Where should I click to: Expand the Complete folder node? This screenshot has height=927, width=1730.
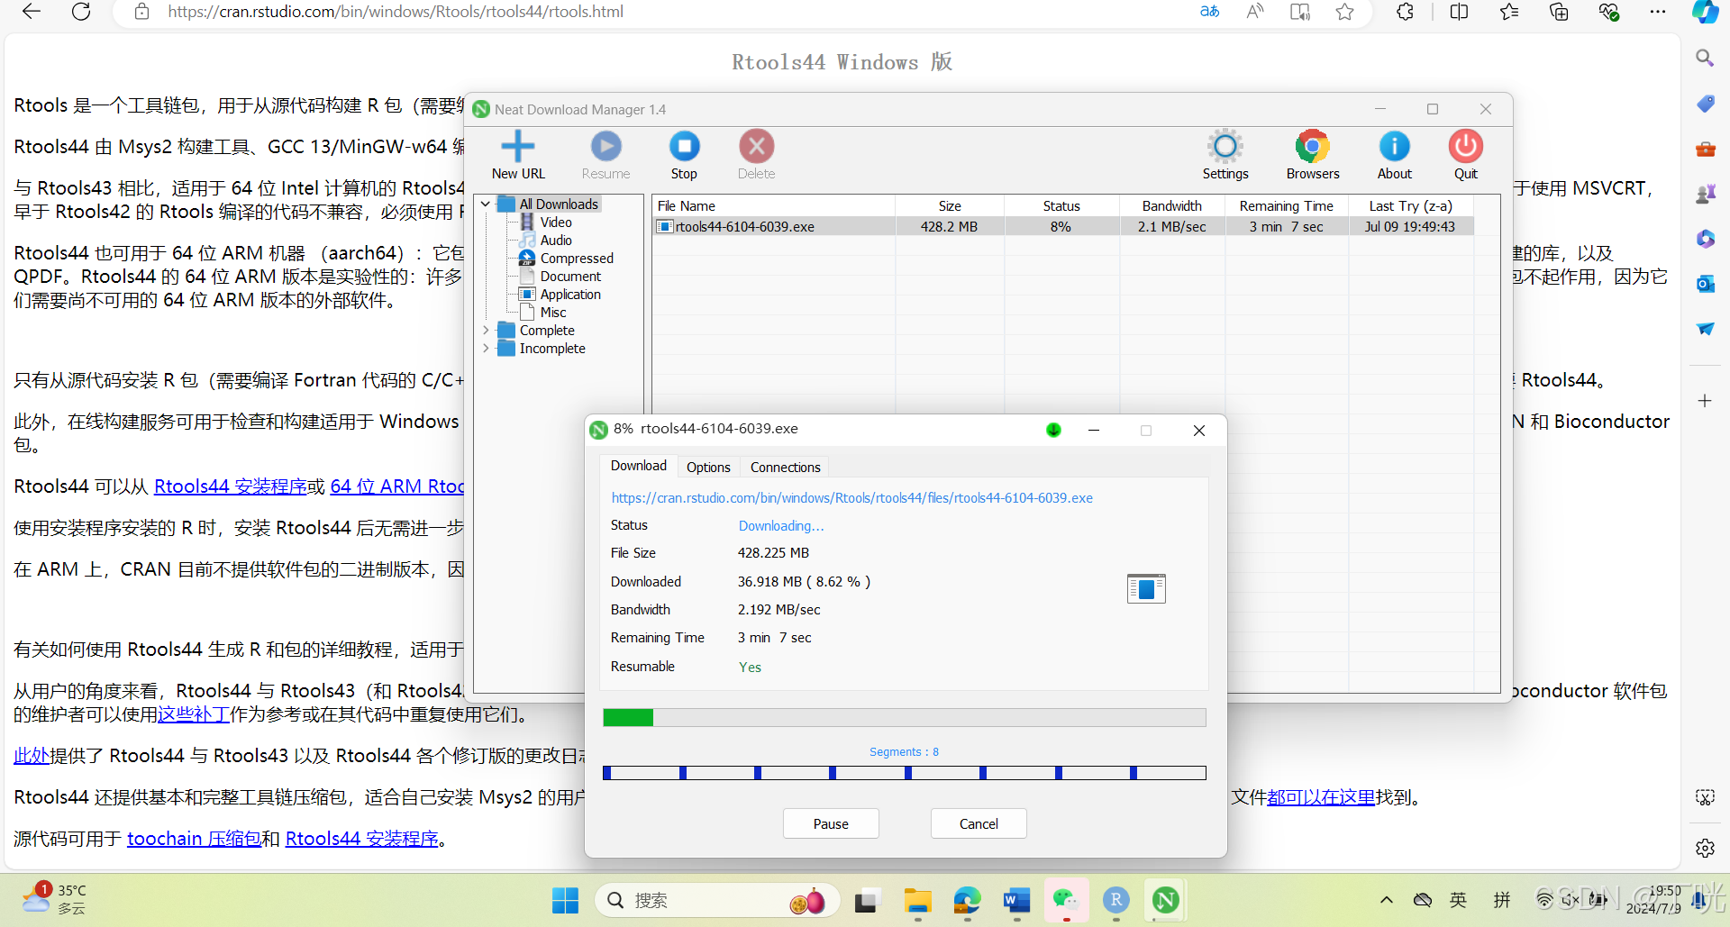click(x=486, y=331)
